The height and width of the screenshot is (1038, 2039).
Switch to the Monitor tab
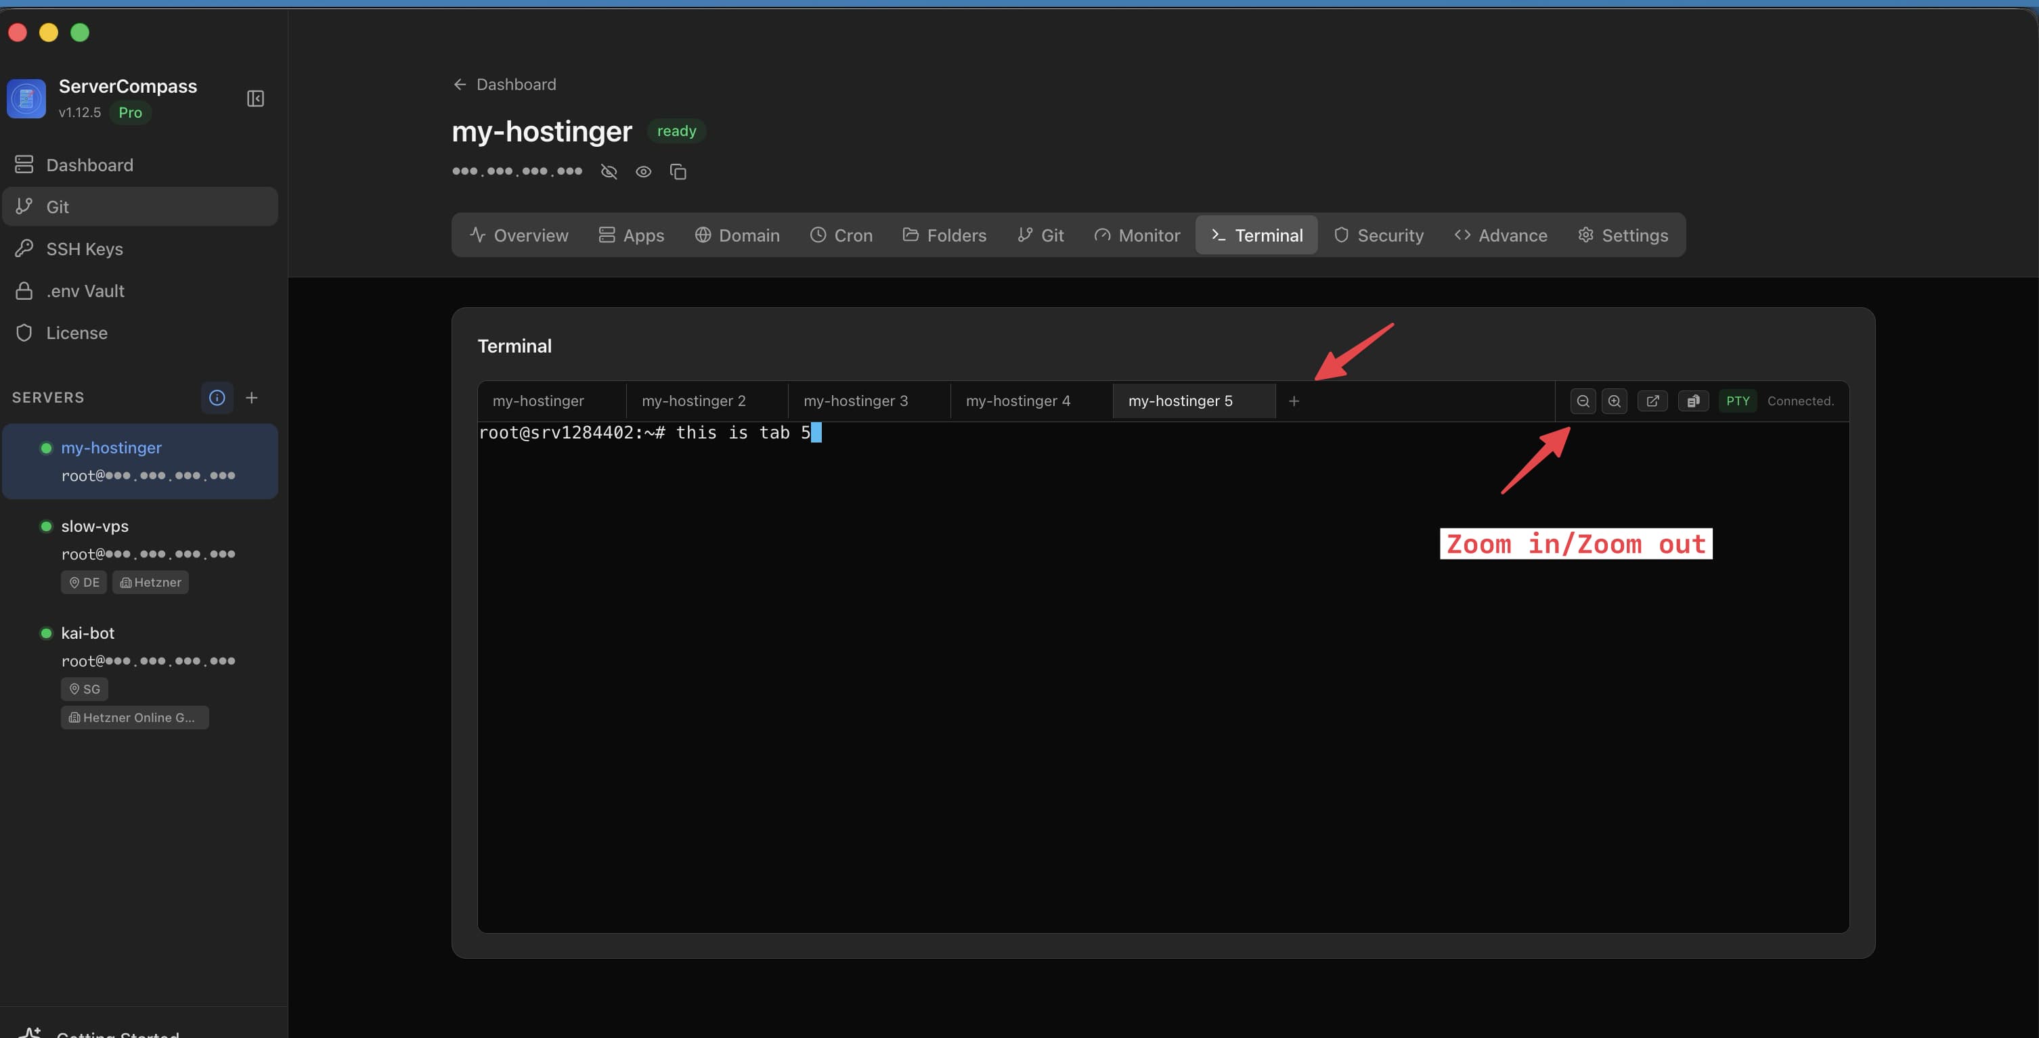pos(1137,235)
